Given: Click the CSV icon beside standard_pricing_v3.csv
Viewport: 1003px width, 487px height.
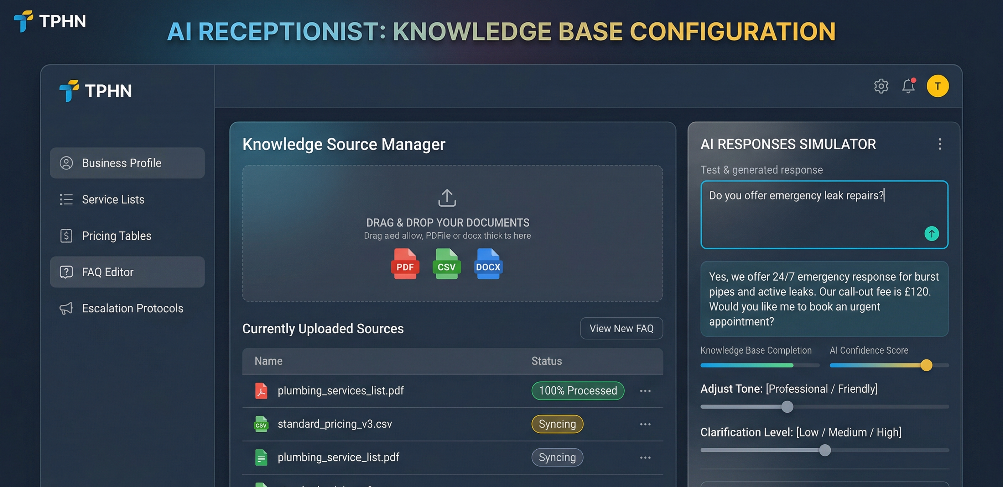Looking at the screenshot, I should coord(261,424).
